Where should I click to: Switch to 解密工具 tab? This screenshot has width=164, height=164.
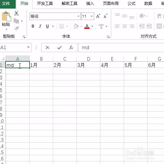pyautogui.click(x=70, y=4)
